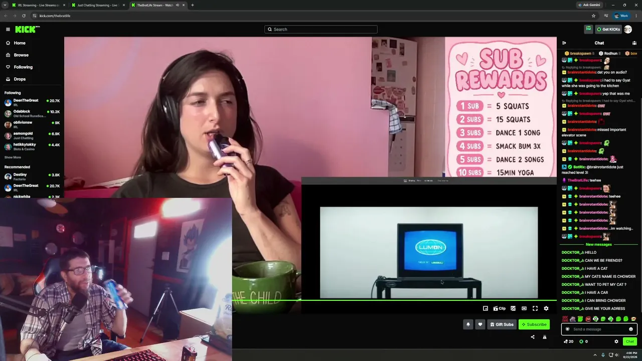Click the Kick search field
This screenshot has height=361, width=642.
[x=321, y=29]
